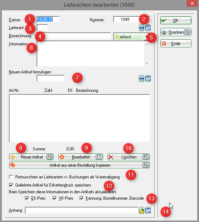Image resolution: width=199 pixels, height=222 pixels.
Task: Focus the Neuen Artikel hinzufügen input
Action: (x=51, y=78)
